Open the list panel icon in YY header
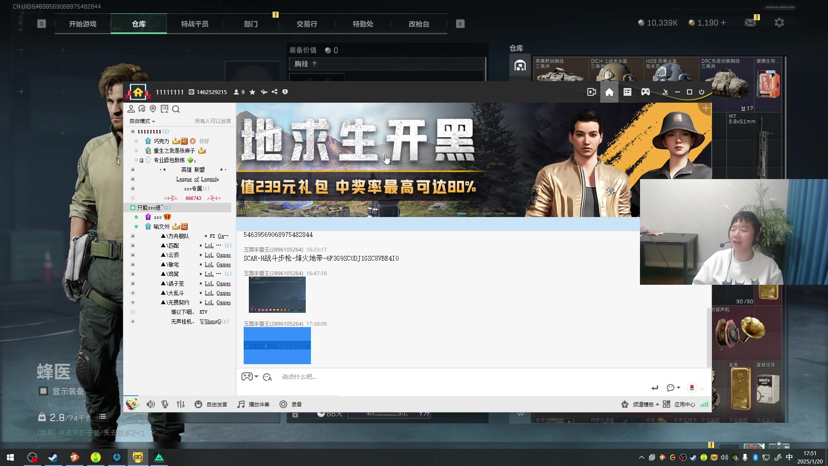The image size is (828, 466). click(x=627, y=92)
